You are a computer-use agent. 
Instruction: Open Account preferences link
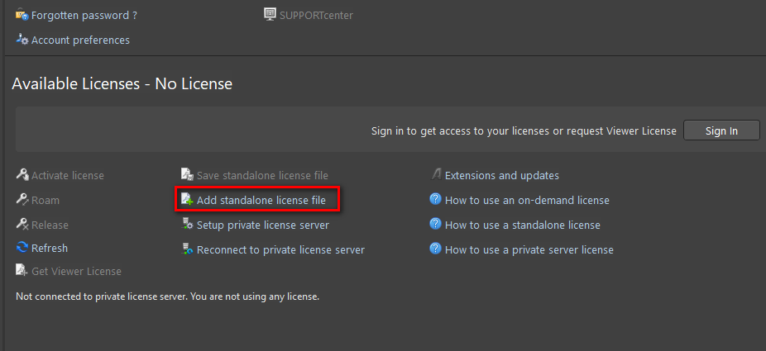pyautogui.click(x=80, y=40)
